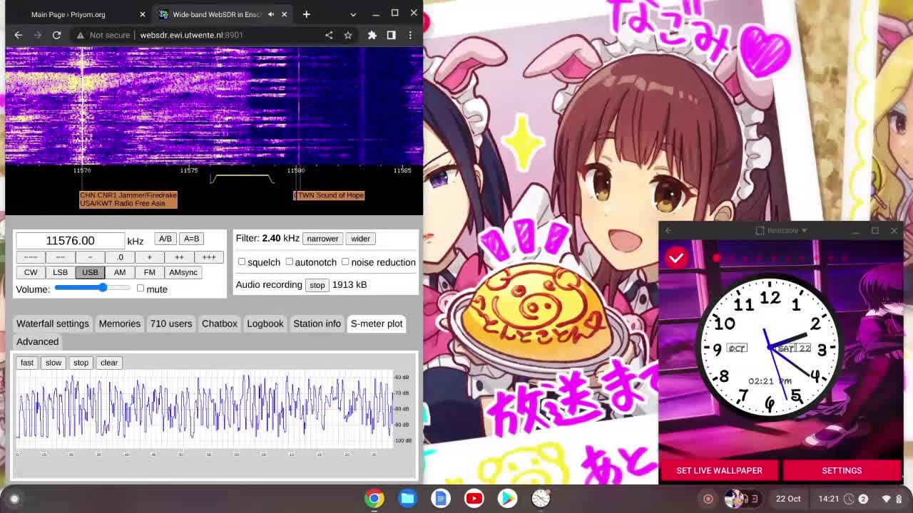This screenshot has width=913, height=513.
Task: Click the triple-plus frequency step button
Action: pos(209,257)
